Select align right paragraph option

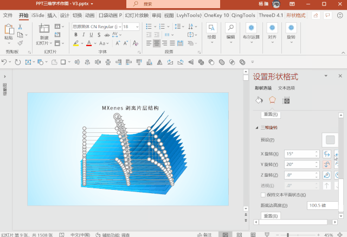(x=164, y=43)
